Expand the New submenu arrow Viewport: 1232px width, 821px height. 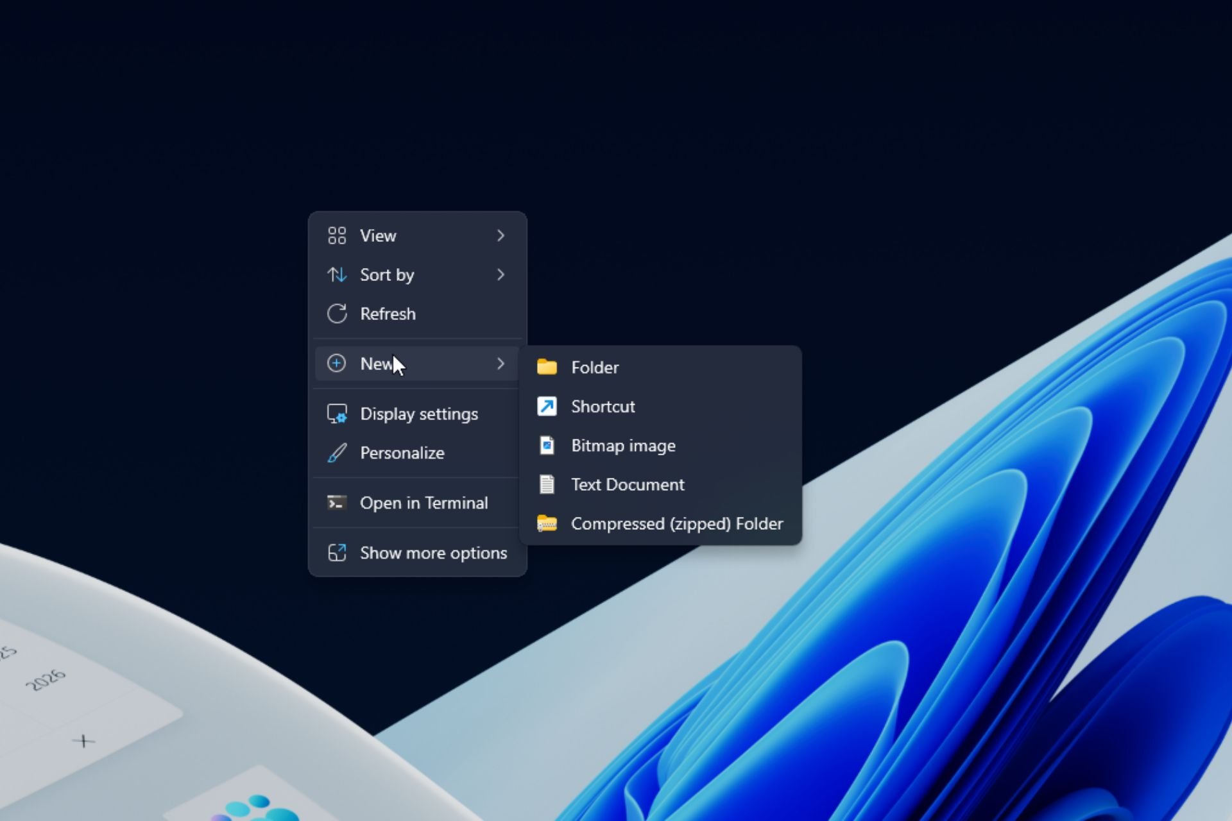(501, 364)
